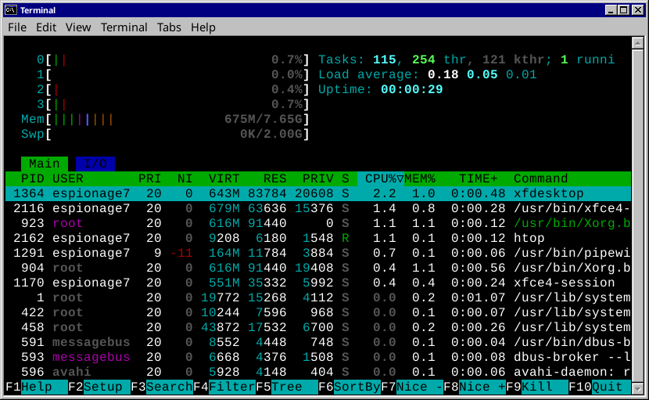The height and width of the screenshot is (400, 649).
Task: Sort by the PID column header
Action: pos(32,178)
